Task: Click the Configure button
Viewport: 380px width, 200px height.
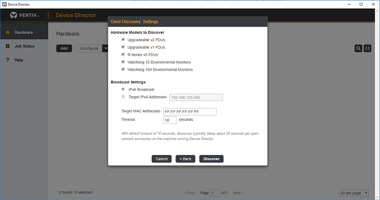Action: 89,48
